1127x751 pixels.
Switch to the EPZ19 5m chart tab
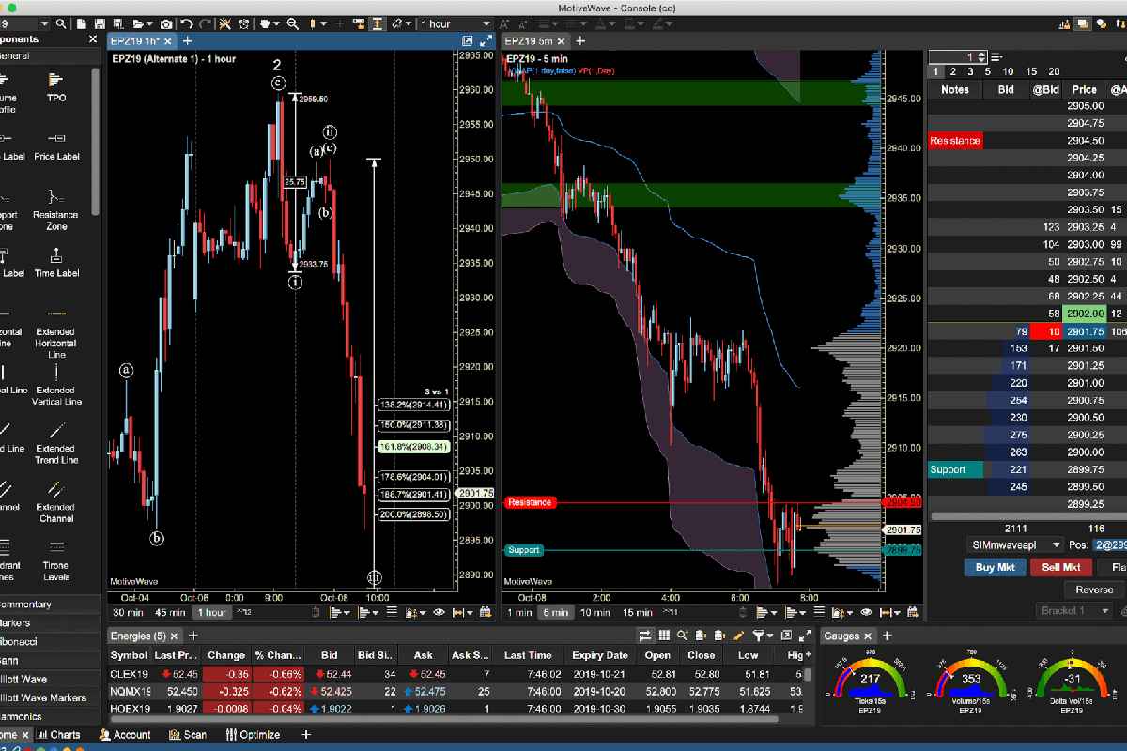click(x=534, y=40)
